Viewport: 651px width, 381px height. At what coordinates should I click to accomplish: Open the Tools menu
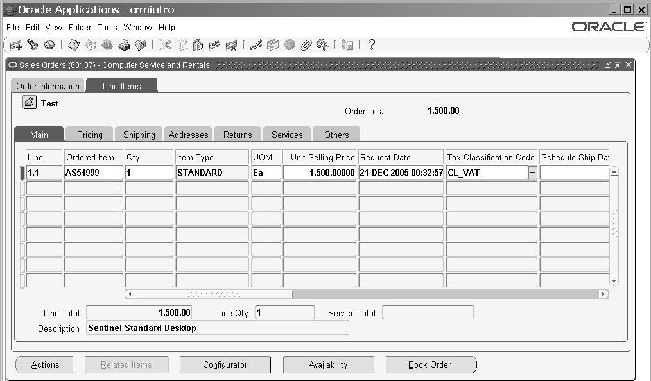pyautogui.click(x=107, y=28)
